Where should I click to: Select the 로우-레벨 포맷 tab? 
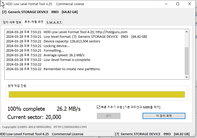[x=34, y=22]
